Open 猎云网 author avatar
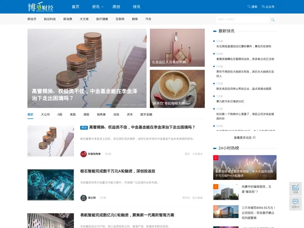The width and height of the screenshot is (304, 228). (83, 198)
